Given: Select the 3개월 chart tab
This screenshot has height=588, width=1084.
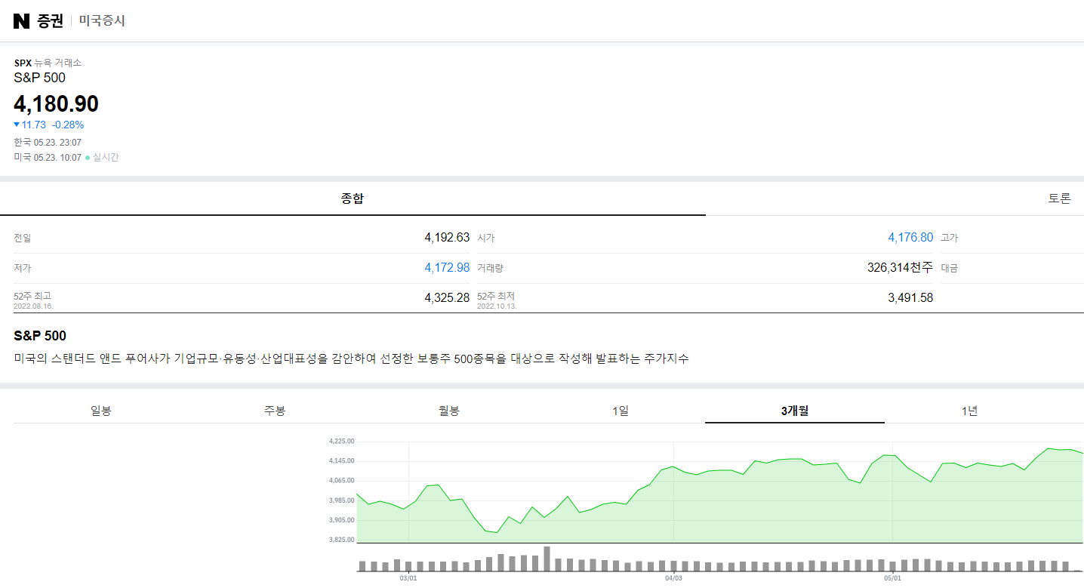Looking at the screenshot, I should tap(795, 411).
